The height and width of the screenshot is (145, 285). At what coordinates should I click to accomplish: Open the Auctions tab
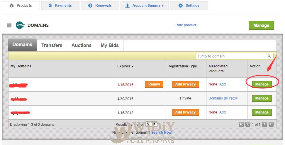coord(82,45)
